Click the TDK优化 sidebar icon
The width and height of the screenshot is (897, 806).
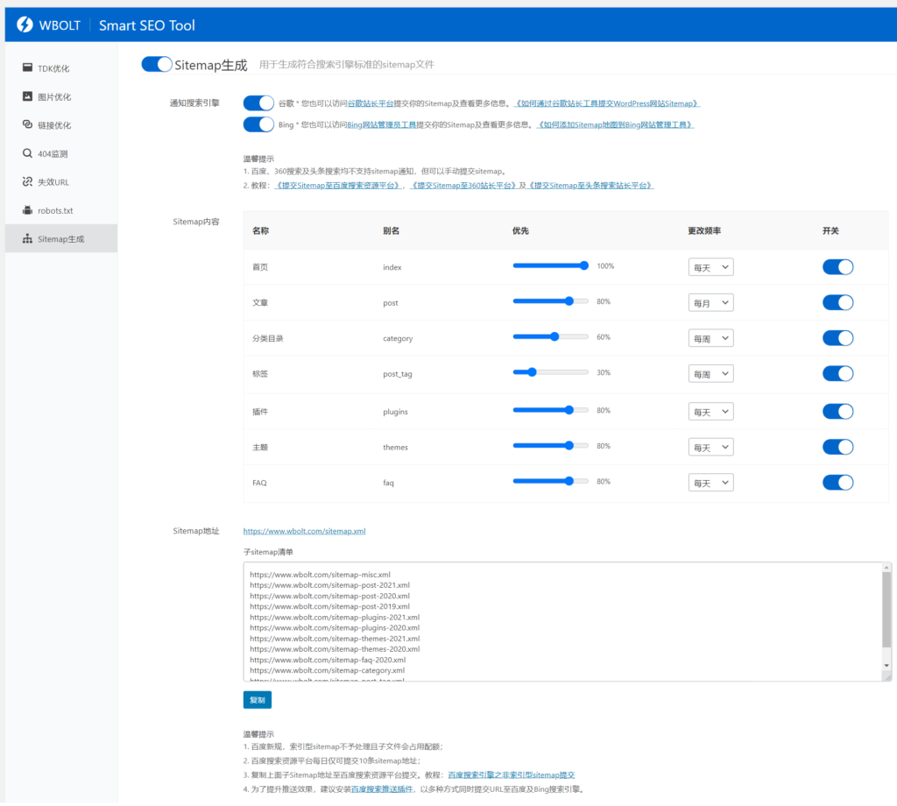[28, 68]
